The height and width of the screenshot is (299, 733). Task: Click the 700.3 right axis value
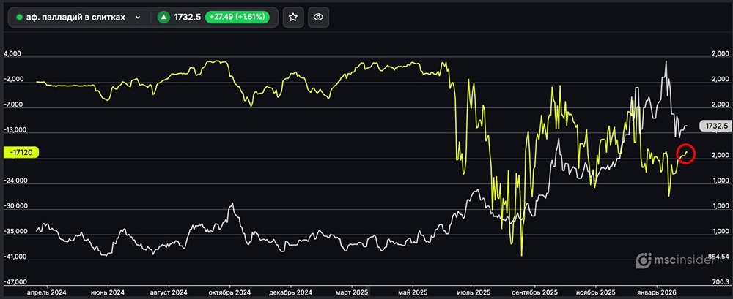click(x=721, y=282)
